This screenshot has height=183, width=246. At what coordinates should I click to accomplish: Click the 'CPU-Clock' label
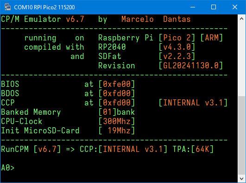click(x=21, y=121)
